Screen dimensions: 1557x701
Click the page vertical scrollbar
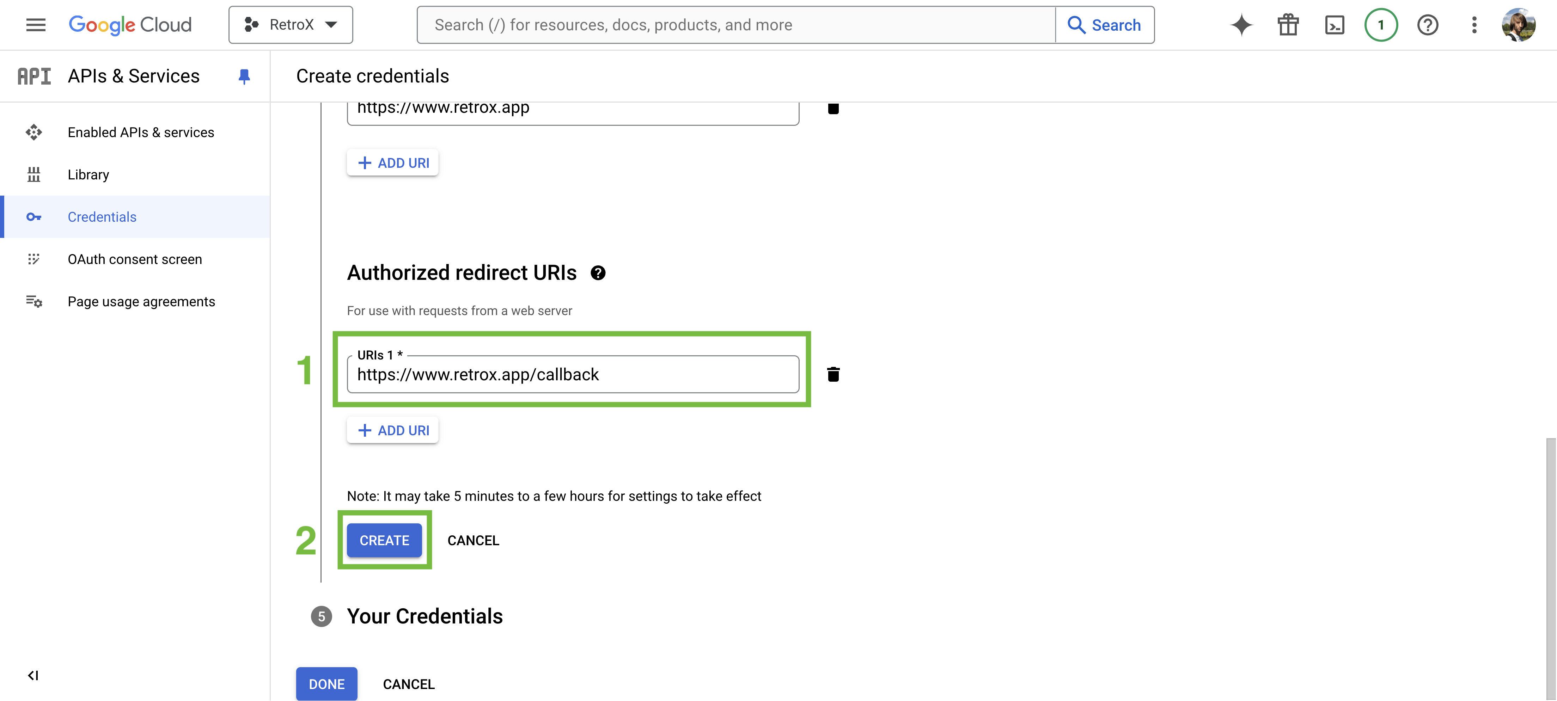(x=1550, y=568)
